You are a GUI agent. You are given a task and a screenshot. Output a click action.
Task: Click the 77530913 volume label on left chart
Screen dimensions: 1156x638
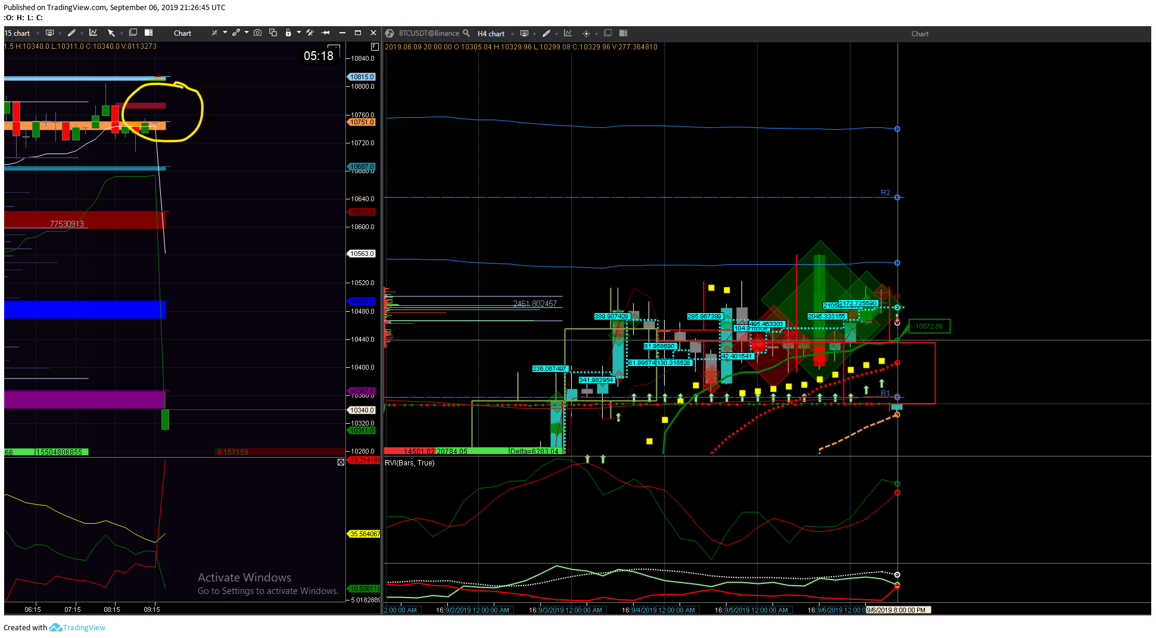point(67,224)
